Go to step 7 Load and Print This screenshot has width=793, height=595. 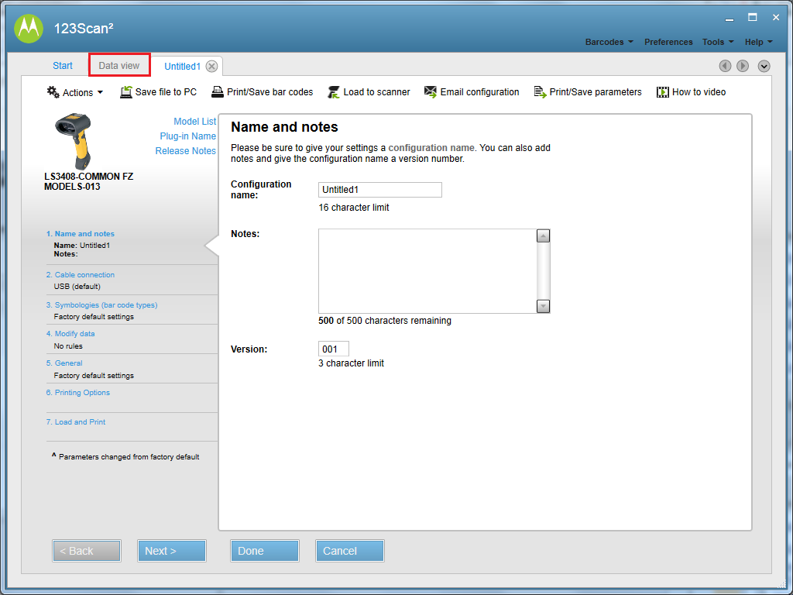[x=76, y=422]
